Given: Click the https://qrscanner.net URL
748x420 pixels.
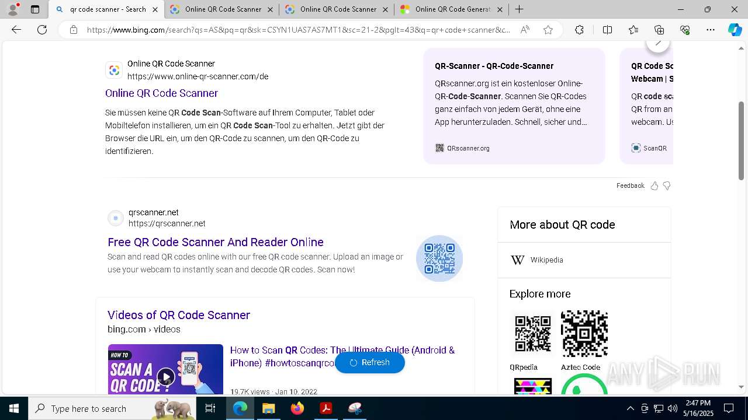Looking at the screenshot, I should [167, 223].
